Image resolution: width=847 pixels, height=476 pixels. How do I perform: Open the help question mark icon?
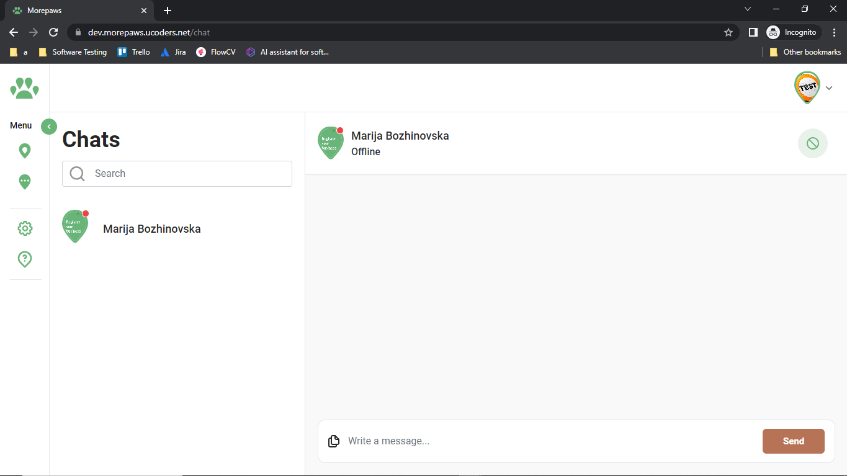click(x=25, y=259)
